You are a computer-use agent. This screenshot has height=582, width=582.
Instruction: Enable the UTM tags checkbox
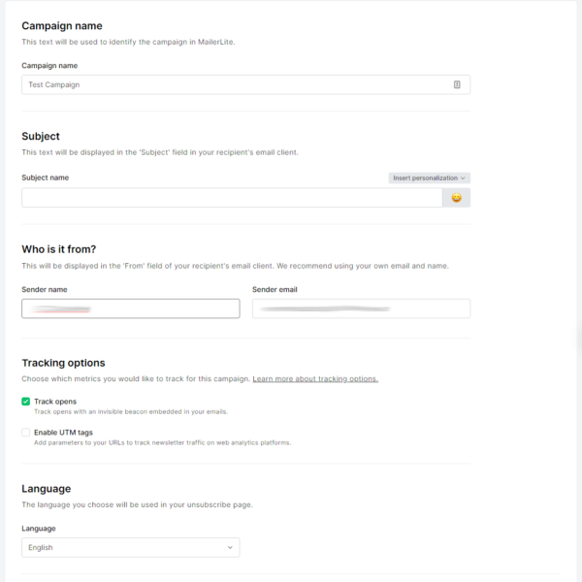click(x=26, y=433)
